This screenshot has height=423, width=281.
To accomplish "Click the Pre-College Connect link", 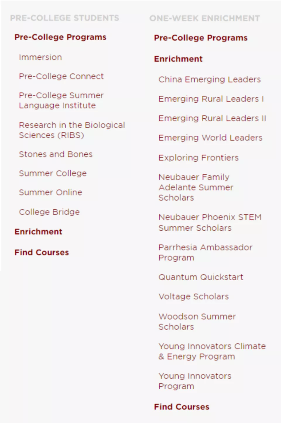I will click(x=61, y=76).
